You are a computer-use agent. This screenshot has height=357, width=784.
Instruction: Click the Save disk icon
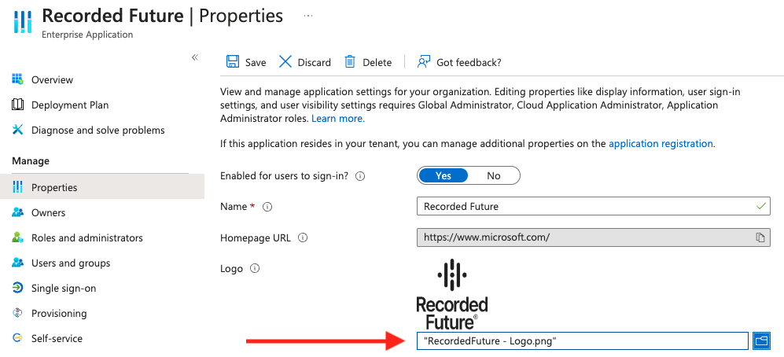233,62
